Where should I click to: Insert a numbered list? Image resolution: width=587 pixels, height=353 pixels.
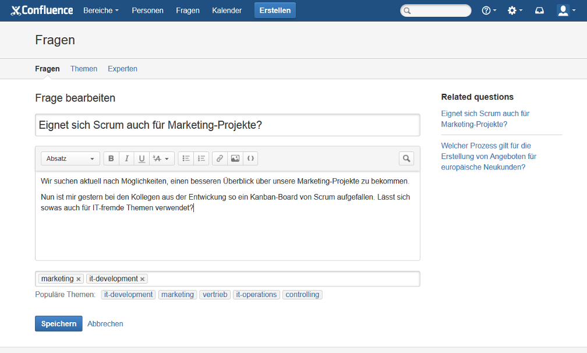pos(201,158)
